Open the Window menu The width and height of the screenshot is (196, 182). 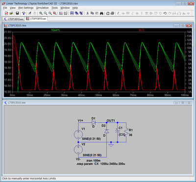click(x=65, y=8)
